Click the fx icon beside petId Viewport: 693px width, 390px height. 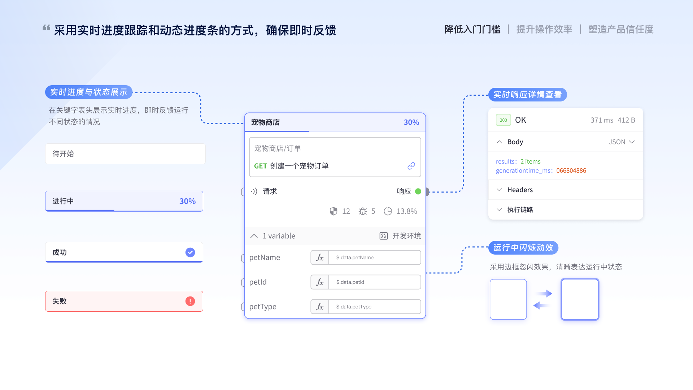(x=320, y=282)
